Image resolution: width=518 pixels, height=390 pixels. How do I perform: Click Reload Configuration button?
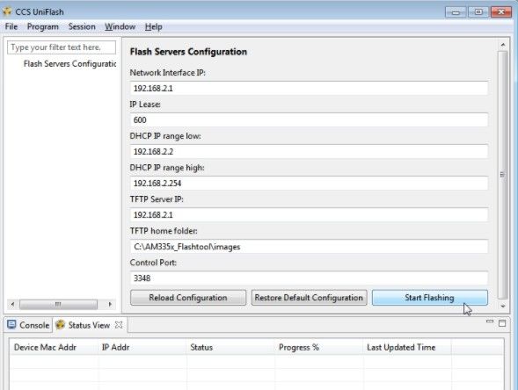pyautogui.click(x=188, y=298)
